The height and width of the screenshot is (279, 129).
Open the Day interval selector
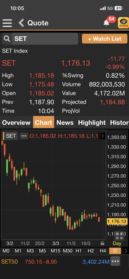117,243
